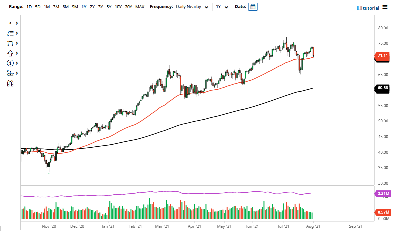Open the annotation notes tool
The image size is (393, 231).
(10, 33)
